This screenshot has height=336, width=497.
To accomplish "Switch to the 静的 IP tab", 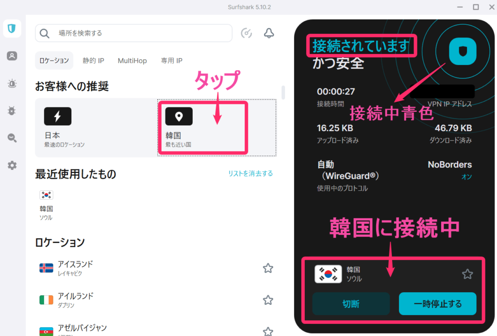I will 93,61.
